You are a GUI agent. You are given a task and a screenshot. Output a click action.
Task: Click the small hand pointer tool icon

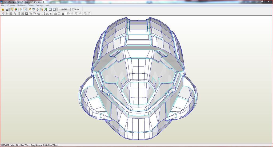coord(30,14)
